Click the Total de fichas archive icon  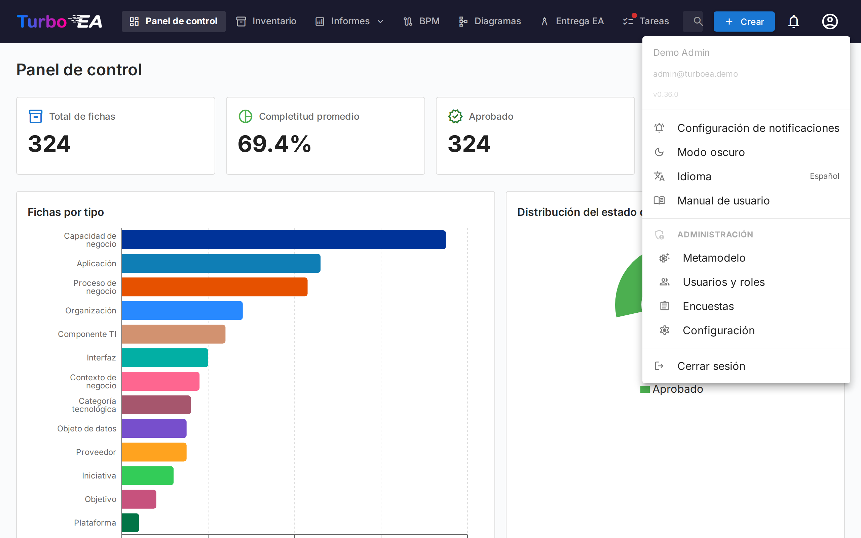coord(35,116)
